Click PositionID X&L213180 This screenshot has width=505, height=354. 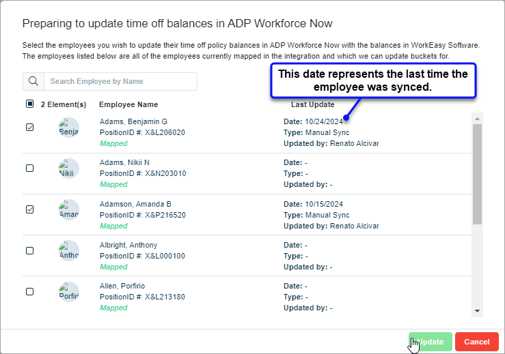tap(142, 297)
